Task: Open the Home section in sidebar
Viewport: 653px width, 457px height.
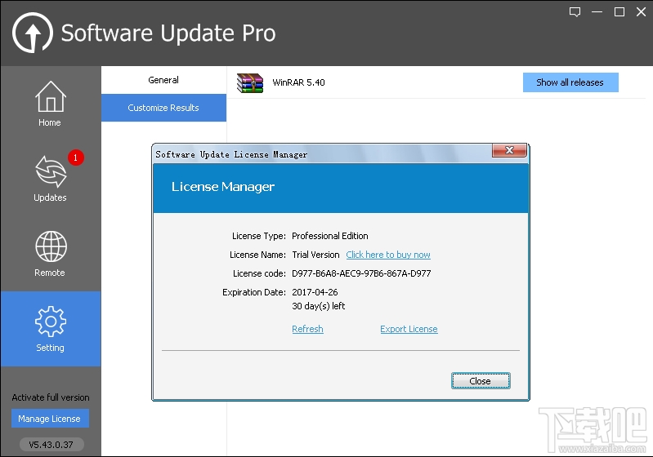Action: [x=51, y=104]
